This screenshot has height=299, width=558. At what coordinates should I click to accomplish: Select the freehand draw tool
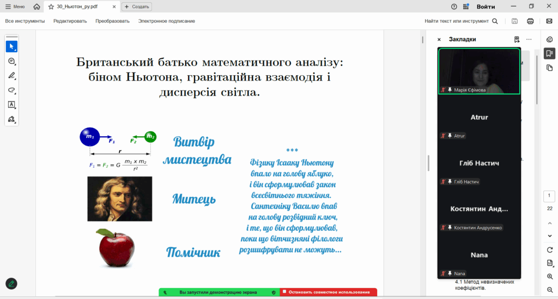tap(11, 90)
